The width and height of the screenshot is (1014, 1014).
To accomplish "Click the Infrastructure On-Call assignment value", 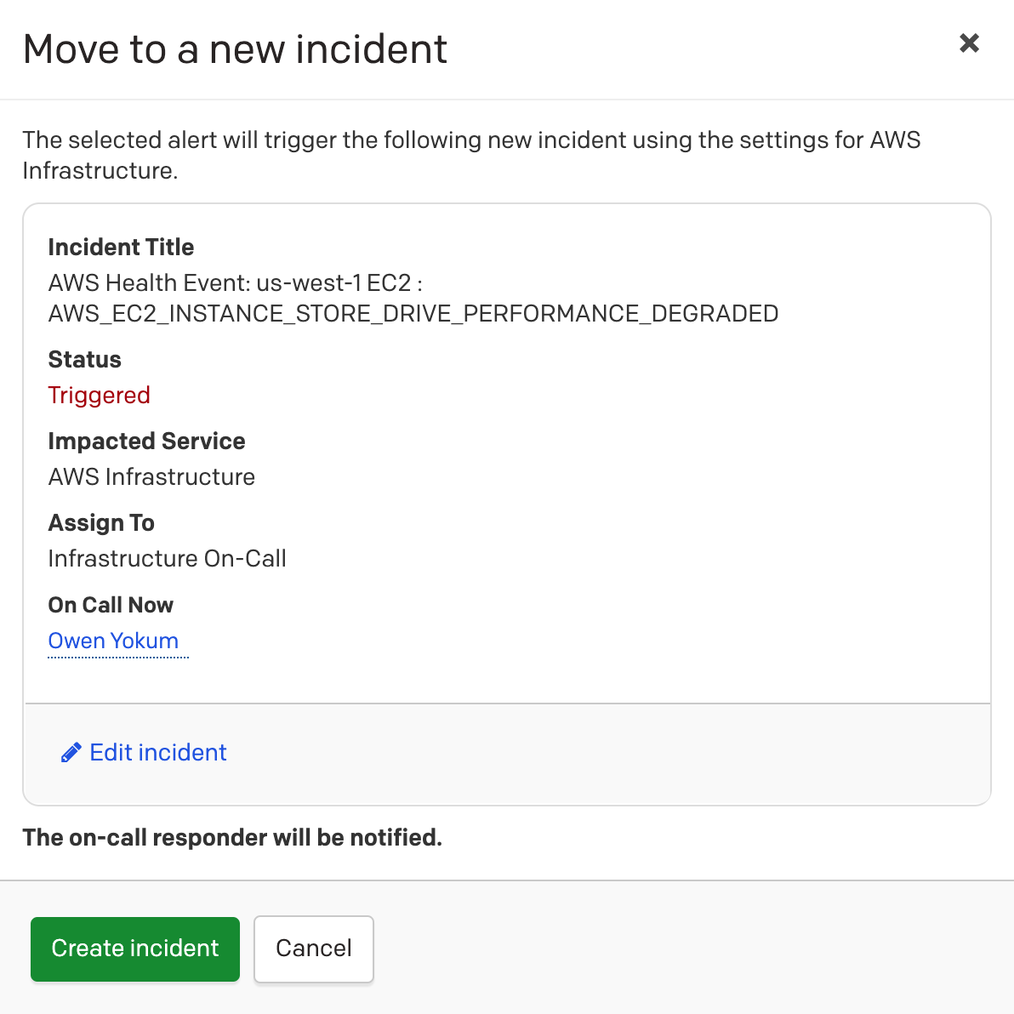I will coord(167,559).
